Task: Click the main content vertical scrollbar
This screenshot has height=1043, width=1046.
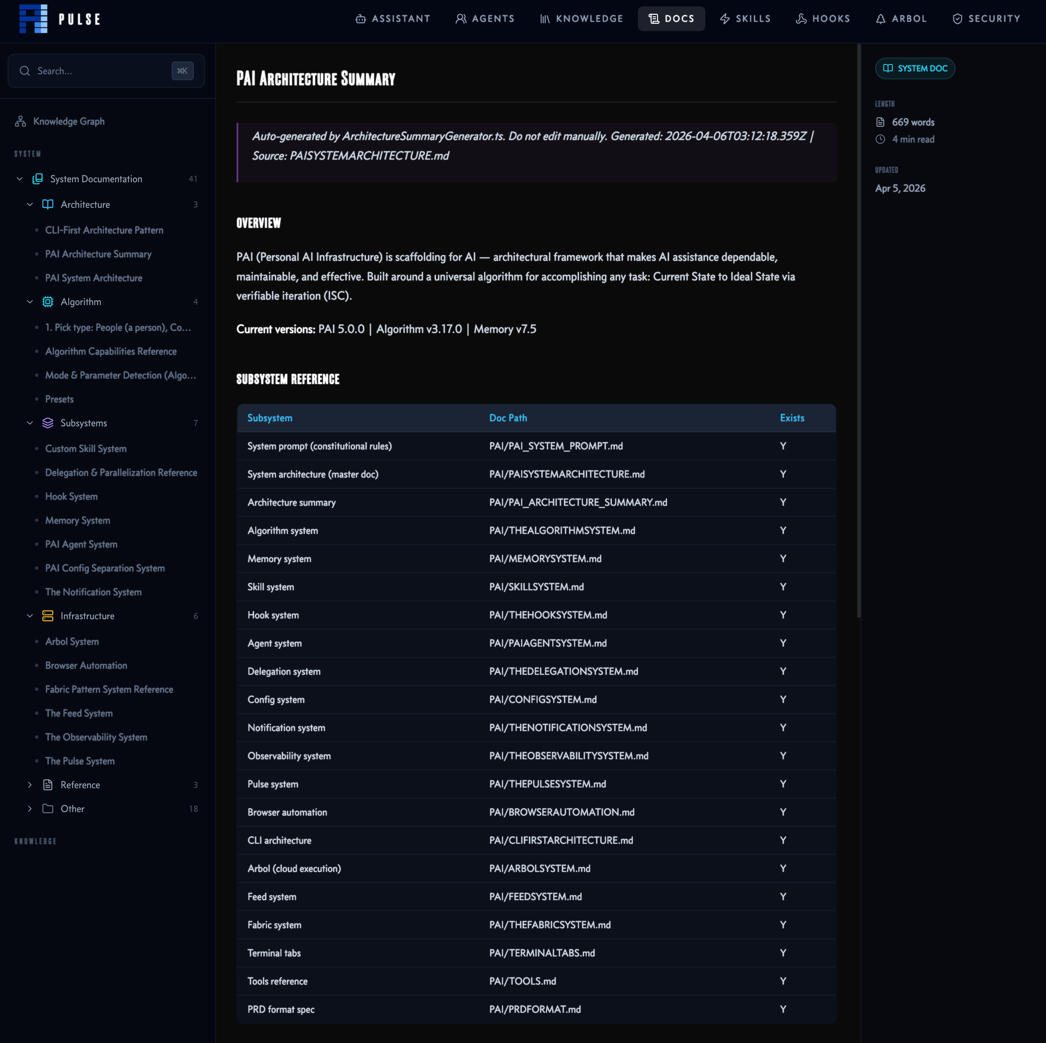Action: (x=859, y=330)
